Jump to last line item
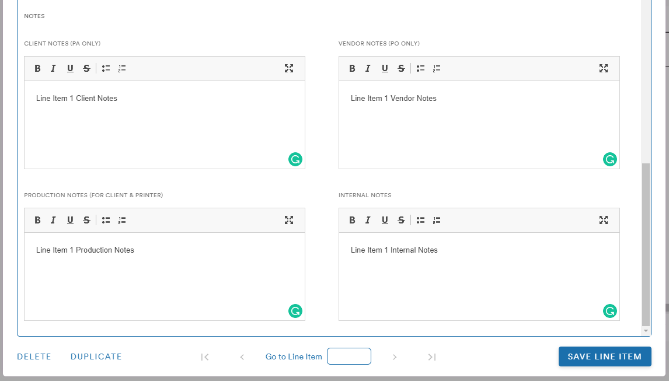669x381 pixels. 432,357
